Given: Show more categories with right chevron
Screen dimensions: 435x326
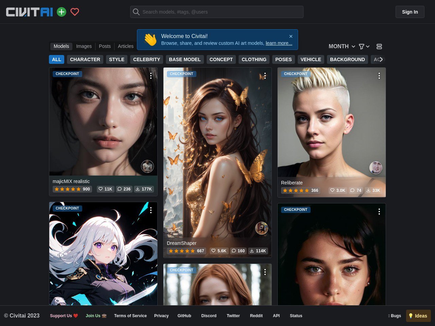Looking at the screenshot, I should pos(381,59).
